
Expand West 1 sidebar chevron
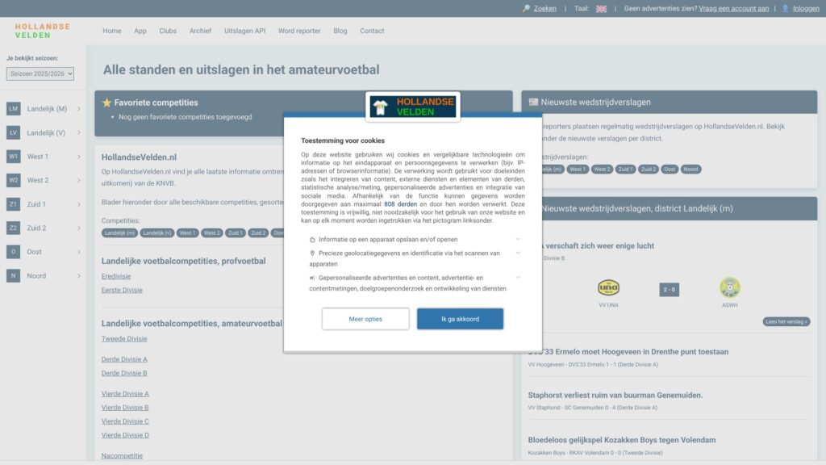79,157
